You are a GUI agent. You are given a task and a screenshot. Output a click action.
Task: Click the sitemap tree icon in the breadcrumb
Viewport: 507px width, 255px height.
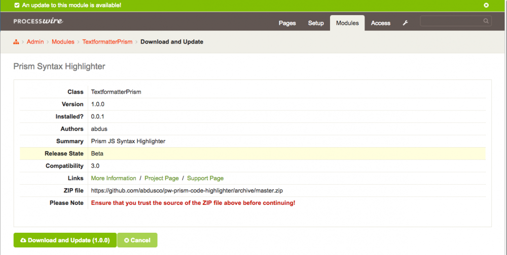(16, 42)
